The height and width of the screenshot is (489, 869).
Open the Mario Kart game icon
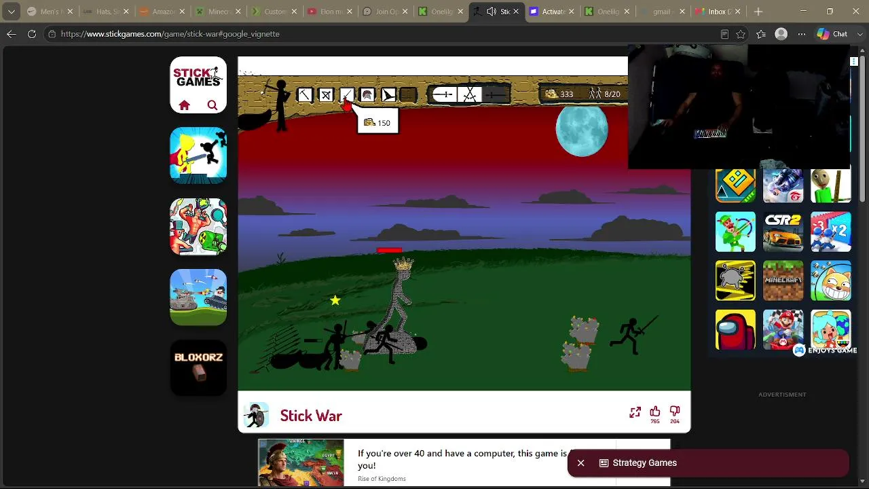[783, 329]
